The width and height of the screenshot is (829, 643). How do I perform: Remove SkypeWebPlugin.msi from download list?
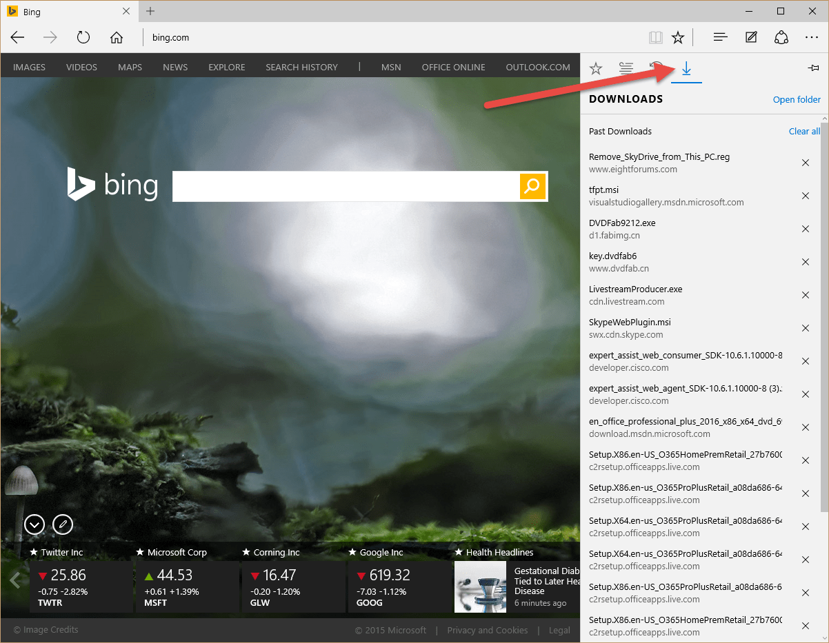click(x=805, y=328)
